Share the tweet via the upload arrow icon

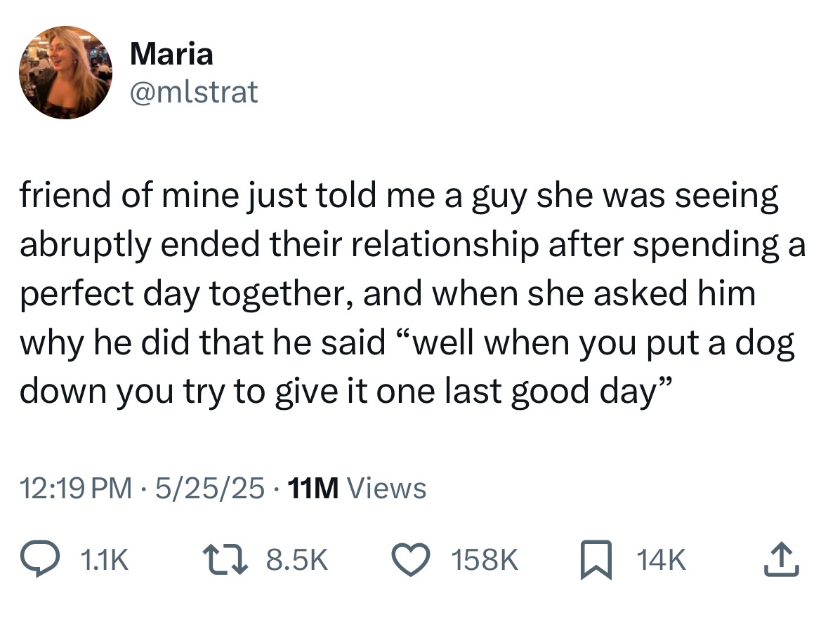[x=780, y=558]
